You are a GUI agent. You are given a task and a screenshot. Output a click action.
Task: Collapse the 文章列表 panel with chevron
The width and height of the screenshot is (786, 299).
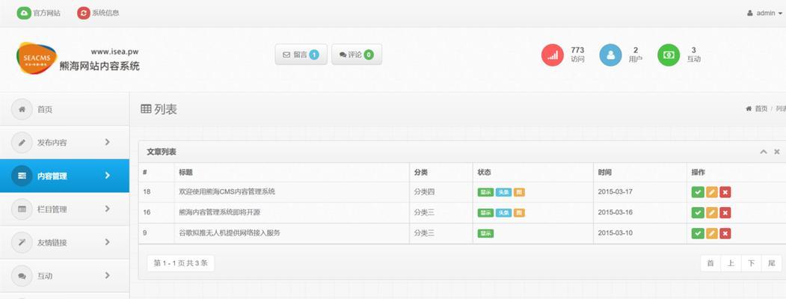(764, 152)
